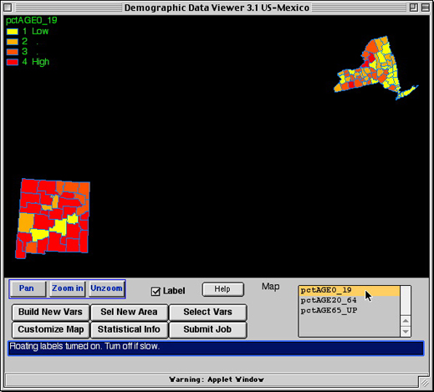
Task: Activate the Zoom in map tool
Action: 67,288
